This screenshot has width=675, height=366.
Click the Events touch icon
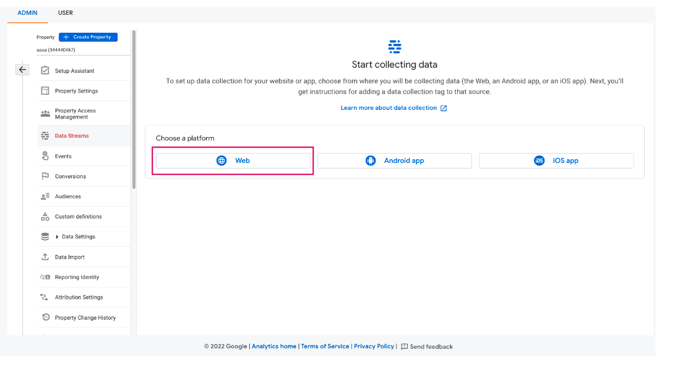pyautogui.click(x=45, y=156)
